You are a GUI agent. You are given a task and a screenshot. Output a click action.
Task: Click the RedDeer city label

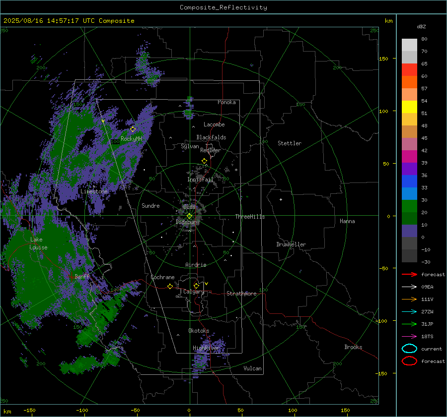(211, 150)
